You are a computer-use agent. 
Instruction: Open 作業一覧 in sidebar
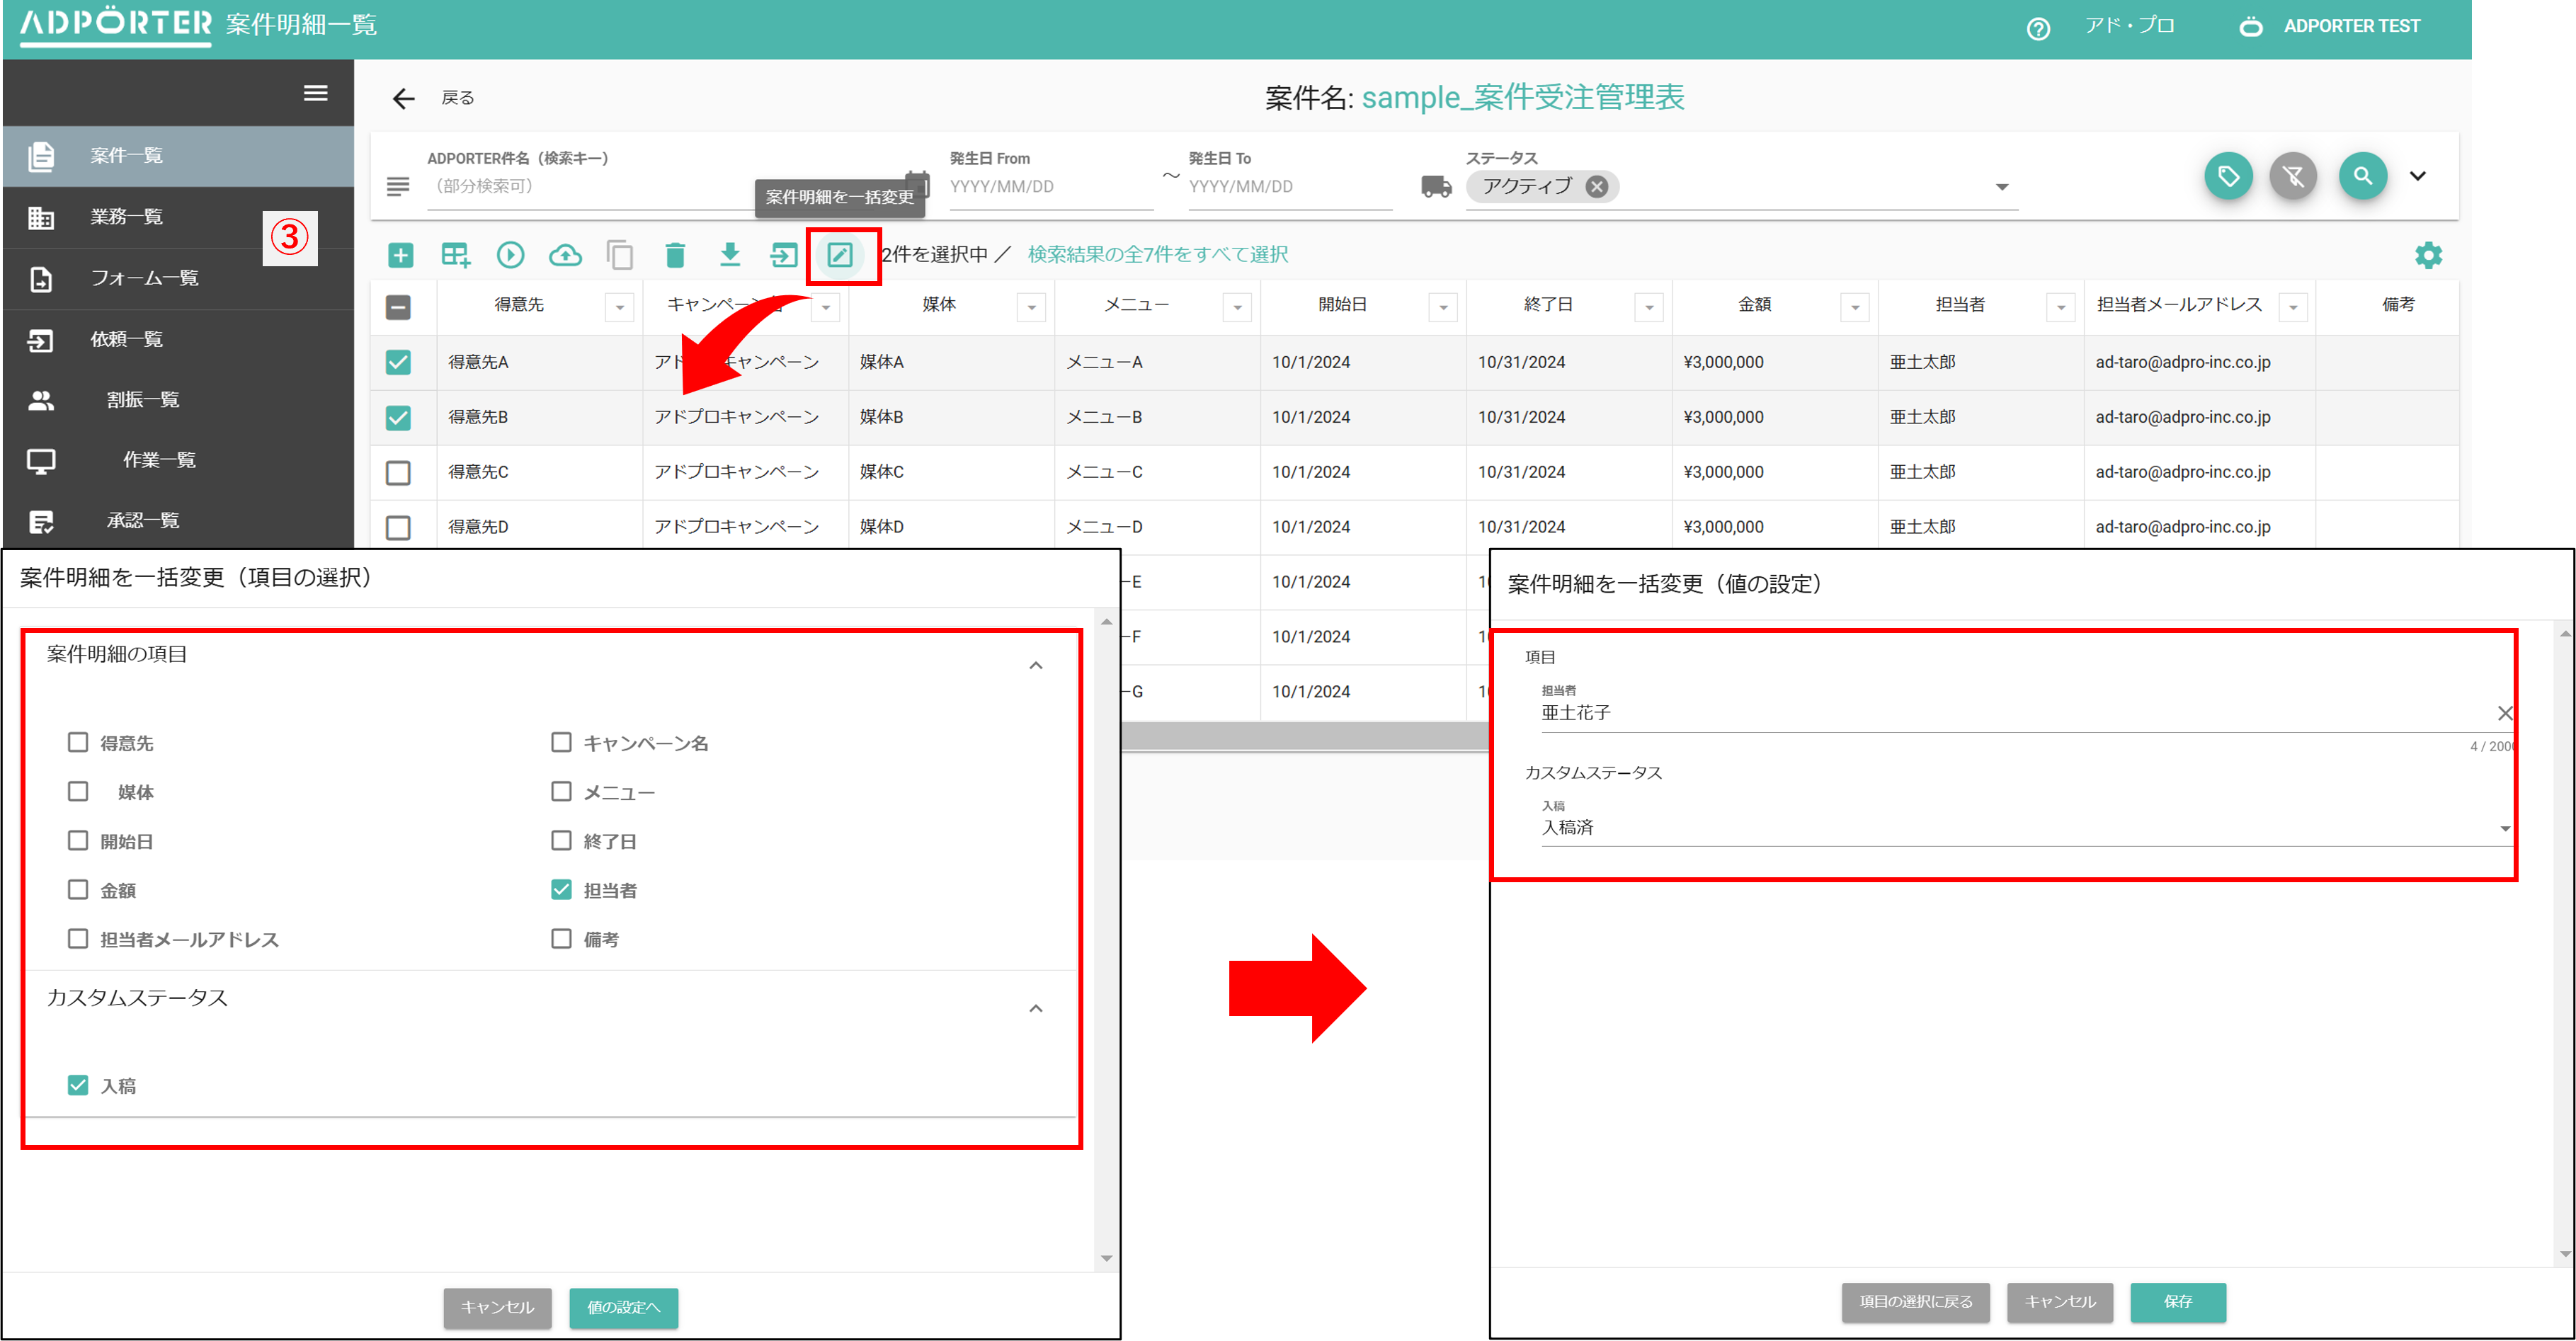(x=178, y=460)
